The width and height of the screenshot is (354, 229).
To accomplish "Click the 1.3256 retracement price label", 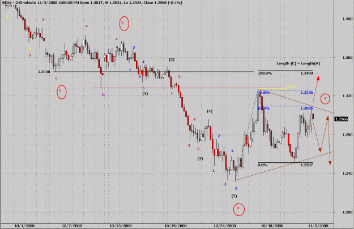I will click(306, 93).
